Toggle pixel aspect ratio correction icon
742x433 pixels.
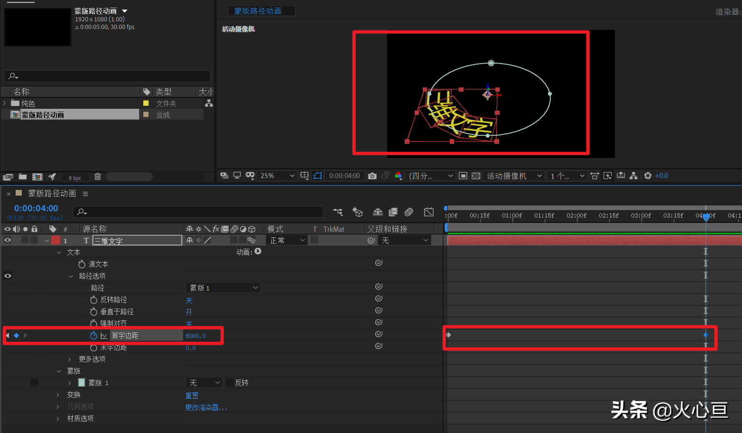click(594, 176)
